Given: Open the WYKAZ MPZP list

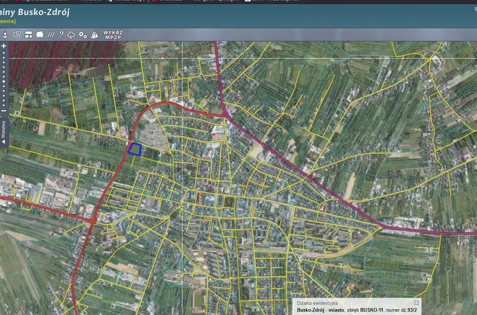Looking at the screenshot, I should (x=113, y=35).
